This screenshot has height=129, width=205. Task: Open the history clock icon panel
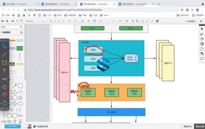(202, 54)
